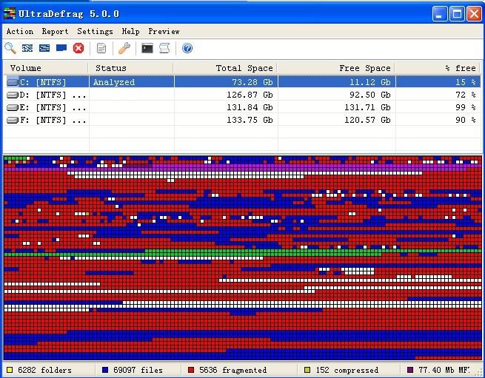This screenshot has width=485, height=378.
Task: Select the F: [NTFS] volume row
Action: tap(44, 120)
